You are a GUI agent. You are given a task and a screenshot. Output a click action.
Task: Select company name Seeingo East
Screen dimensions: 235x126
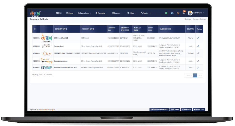[59, 46]
